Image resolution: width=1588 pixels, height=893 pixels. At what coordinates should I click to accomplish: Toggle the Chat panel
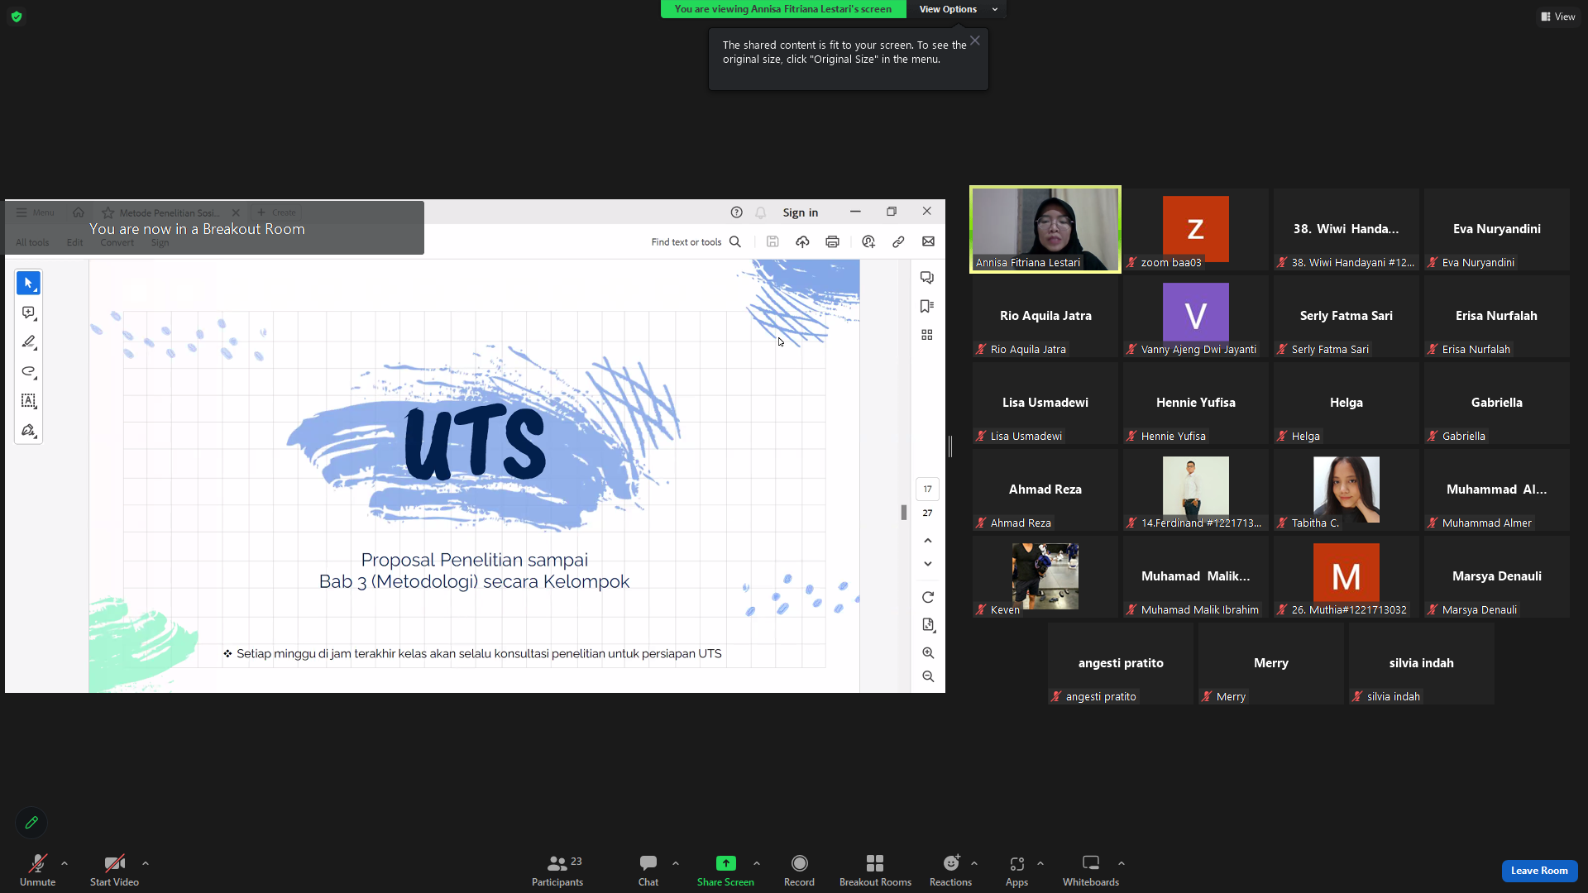pyautogui.click(x=648, y=870)
